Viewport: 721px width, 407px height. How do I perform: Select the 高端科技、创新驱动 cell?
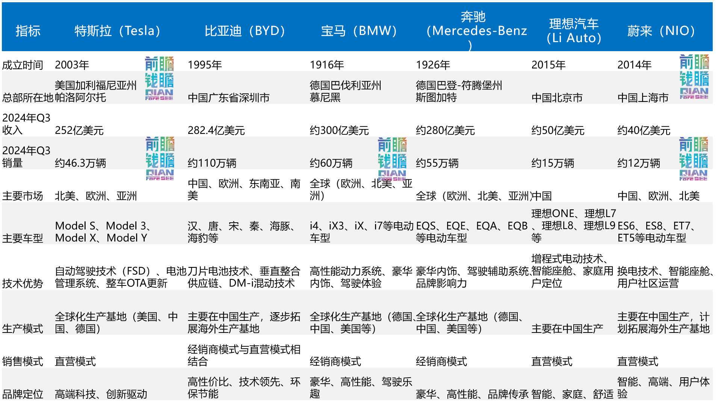tap(101, 394)
